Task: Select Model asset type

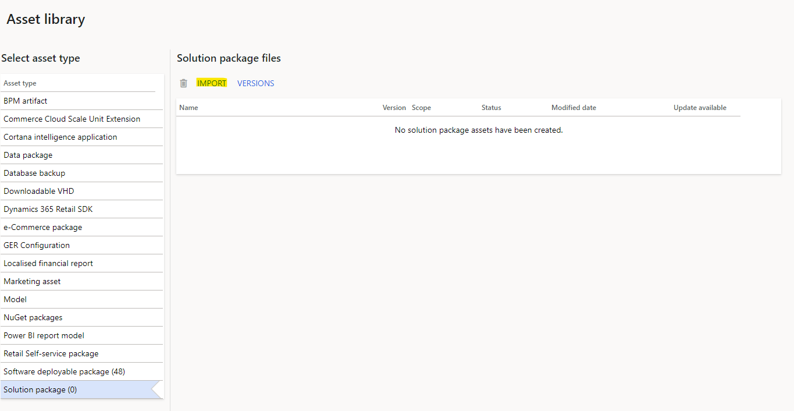Action: click(x=15, y=299)
